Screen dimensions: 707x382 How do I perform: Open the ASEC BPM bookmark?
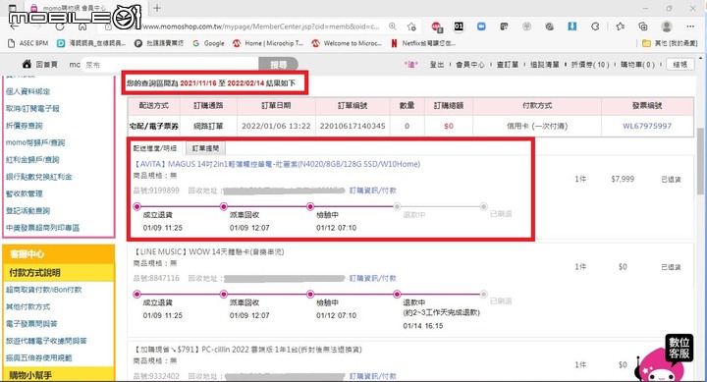[x=28, y=43]
